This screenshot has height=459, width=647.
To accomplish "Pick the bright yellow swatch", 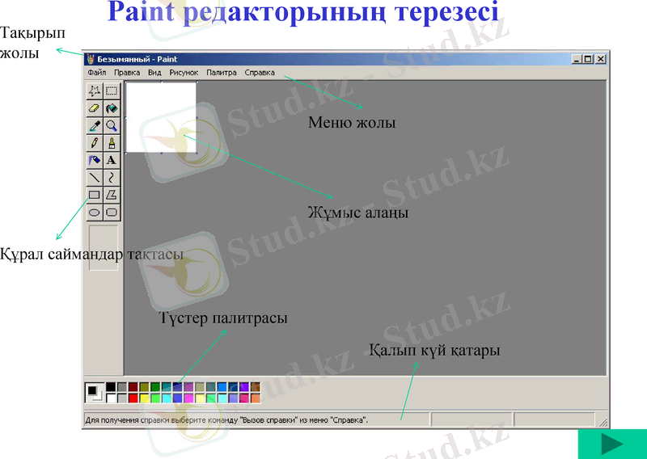I will 144,398.
